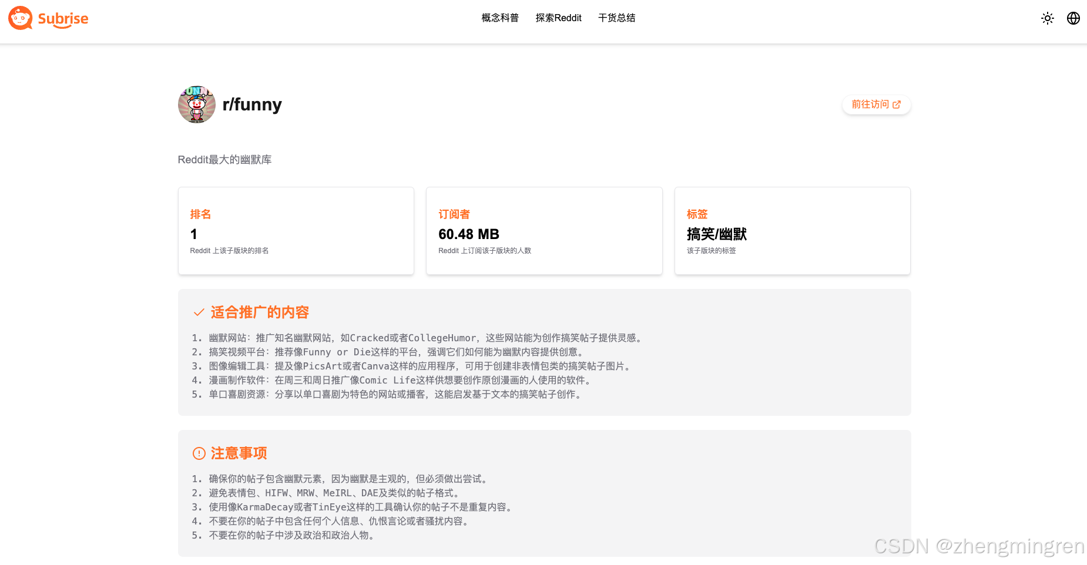Viewport: 1087px width, 565px height.
Task: Click the checkmark icon beside 适合推广的内容
Action: click(199, 312)
